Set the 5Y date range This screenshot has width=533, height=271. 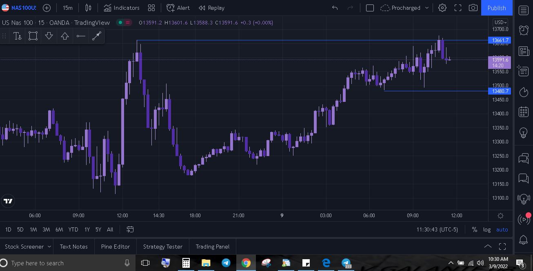(98, 229)
